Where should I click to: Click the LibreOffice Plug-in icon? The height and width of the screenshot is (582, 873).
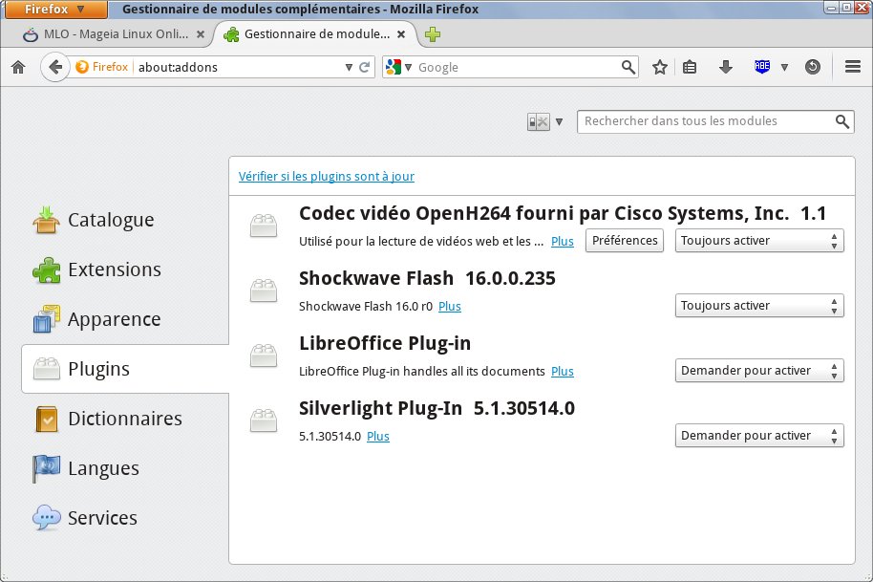coord(264,356)
